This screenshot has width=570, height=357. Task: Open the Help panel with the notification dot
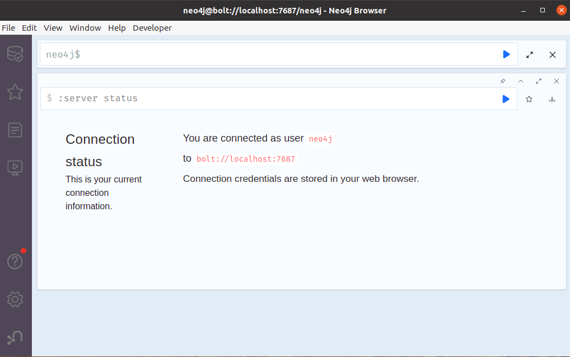coord(15,261)
